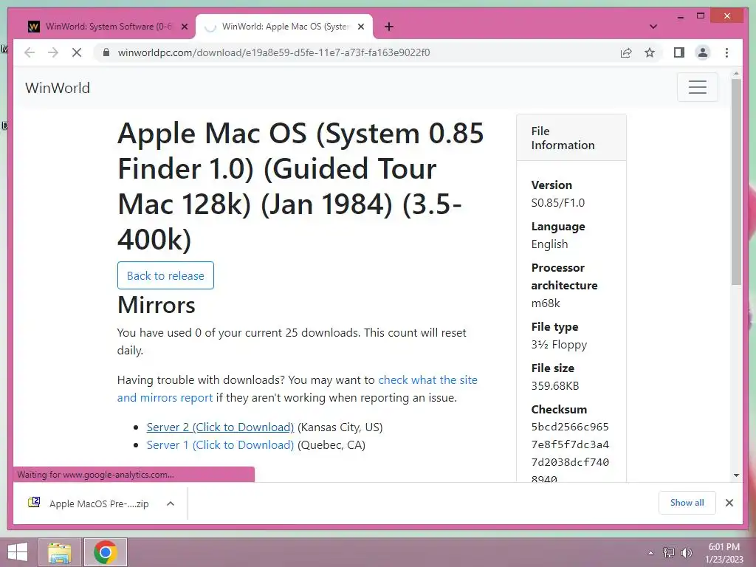Click the Chrome taskbar icon
This screenshot has width=756, height=567.
coord(106,552)
